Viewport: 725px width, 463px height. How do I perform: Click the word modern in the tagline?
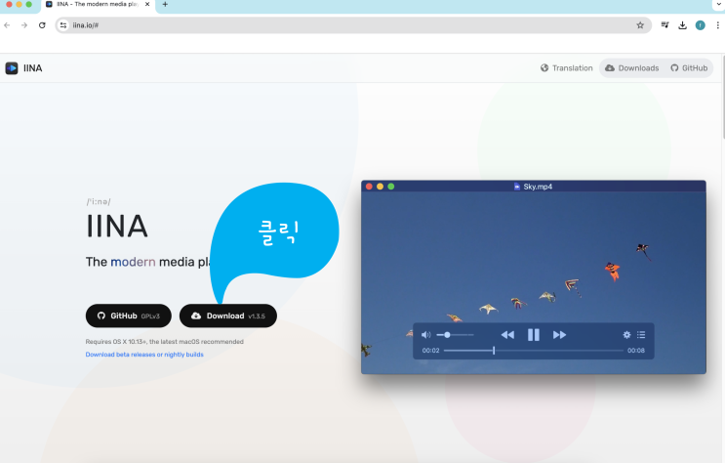133,262
